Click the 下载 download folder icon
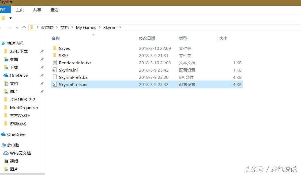301x175 pixels. click(x=6, y=68)
